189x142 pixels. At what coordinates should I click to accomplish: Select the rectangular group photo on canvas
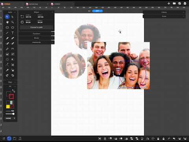pos(119,65)
